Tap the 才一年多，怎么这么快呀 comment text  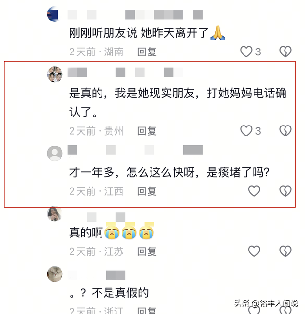coord(169,172)
